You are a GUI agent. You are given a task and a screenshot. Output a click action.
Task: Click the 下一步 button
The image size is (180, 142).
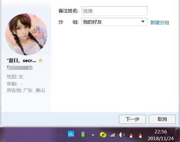click(132, 119)
